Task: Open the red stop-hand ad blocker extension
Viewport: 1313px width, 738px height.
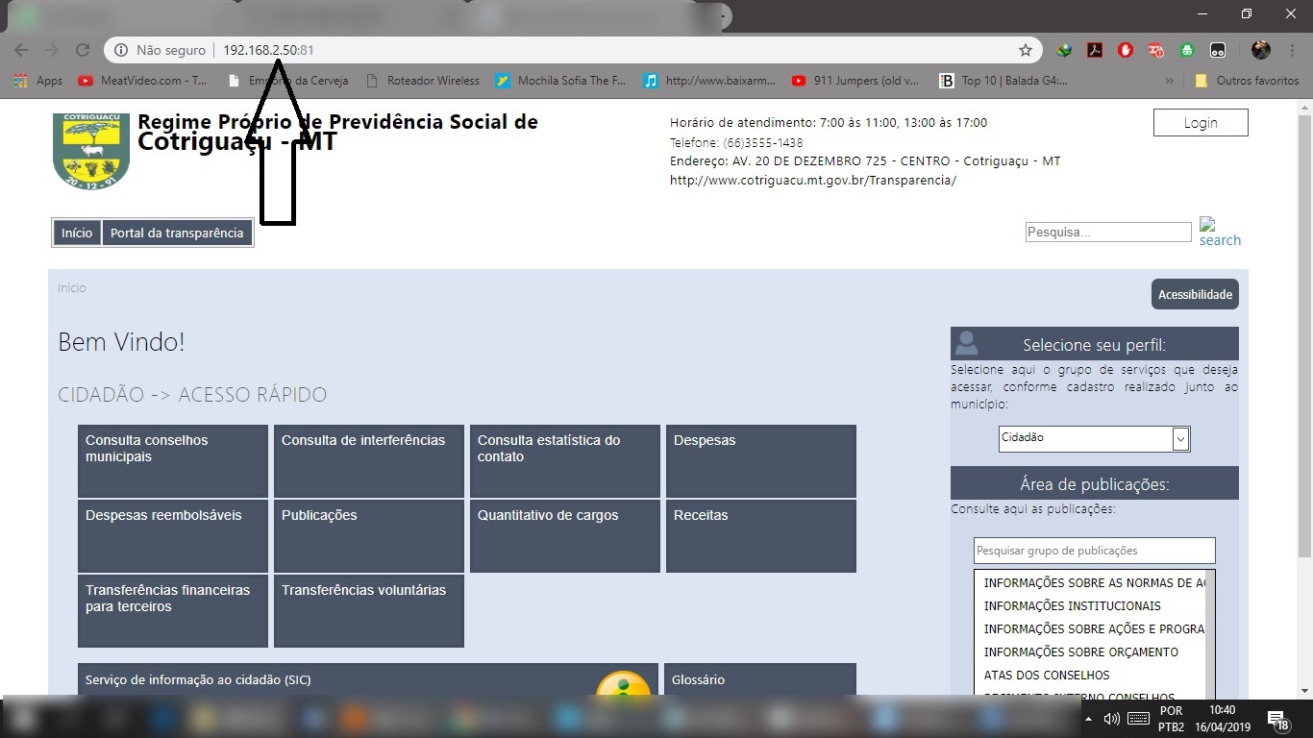Action: coord(1126,50)
